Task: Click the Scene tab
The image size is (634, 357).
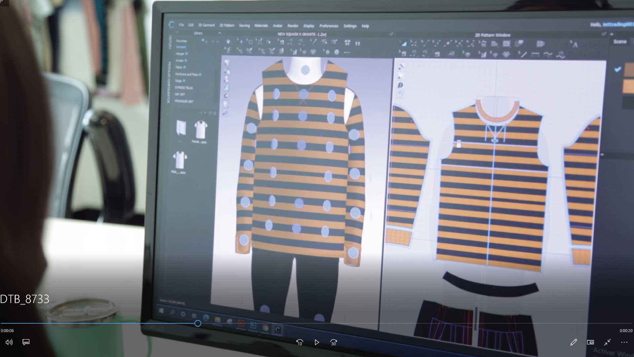Action: click(620, 42)
